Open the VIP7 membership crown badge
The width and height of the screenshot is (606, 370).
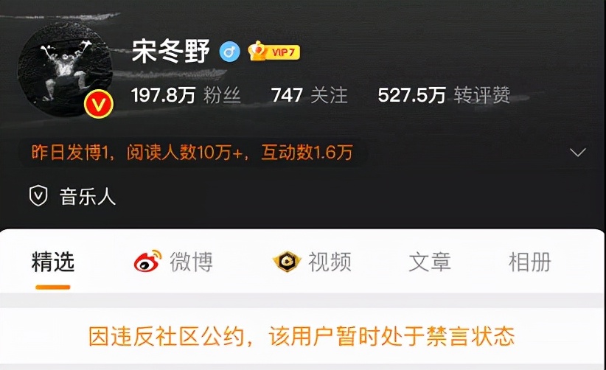tap(274, 52)
